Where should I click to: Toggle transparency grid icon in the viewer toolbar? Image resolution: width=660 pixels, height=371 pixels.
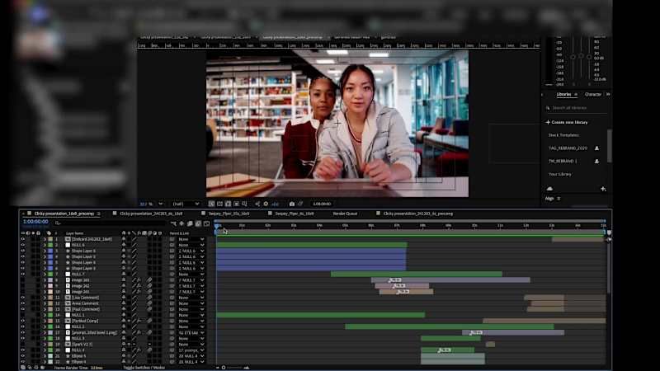(x=219, y=204)
